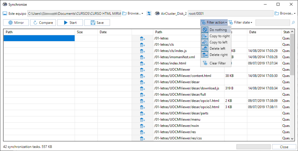
Task: Select Clear Filter in the menu
Action: [216, 63]
